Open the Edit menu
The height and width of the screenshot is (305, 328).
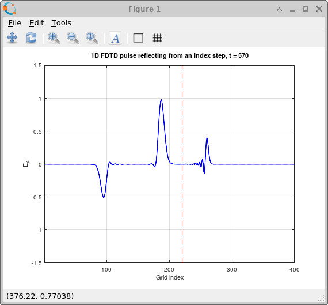(36, 23)
